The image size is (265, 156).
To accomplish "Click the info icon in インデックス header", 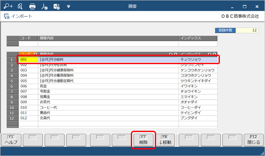I will 210,54.
